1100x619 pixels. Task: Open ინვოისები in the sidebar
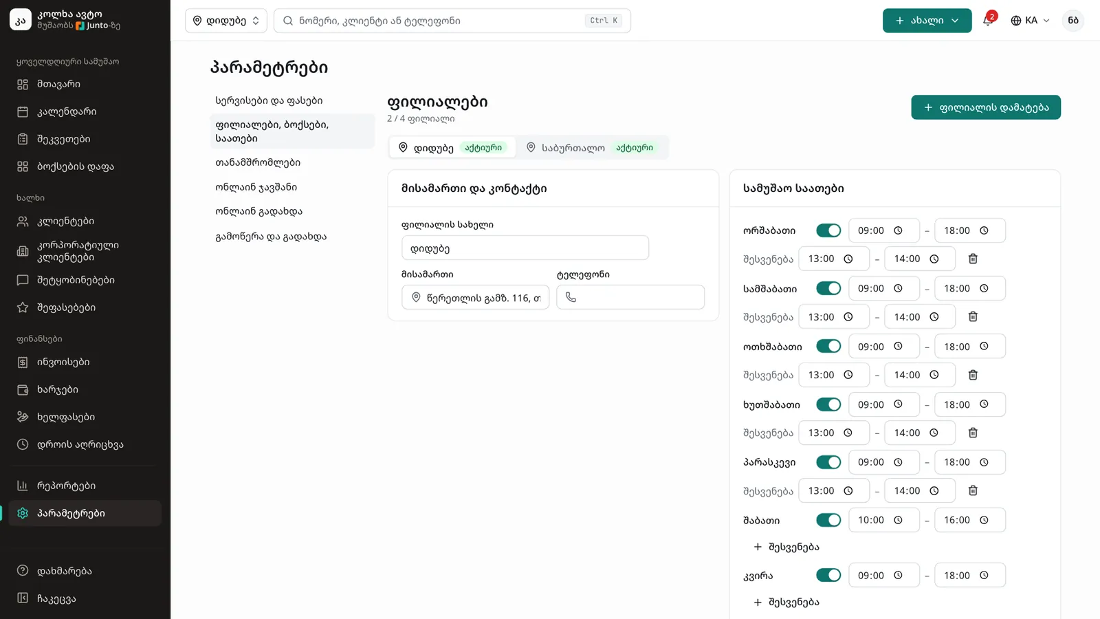pyautogui.click(x=85, y=362)
